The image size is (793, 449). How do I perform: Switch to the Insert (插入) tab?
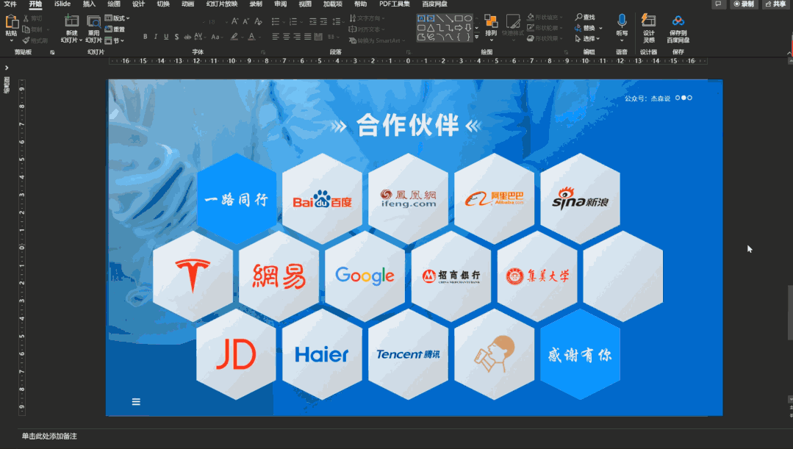[x=89, y=4]
